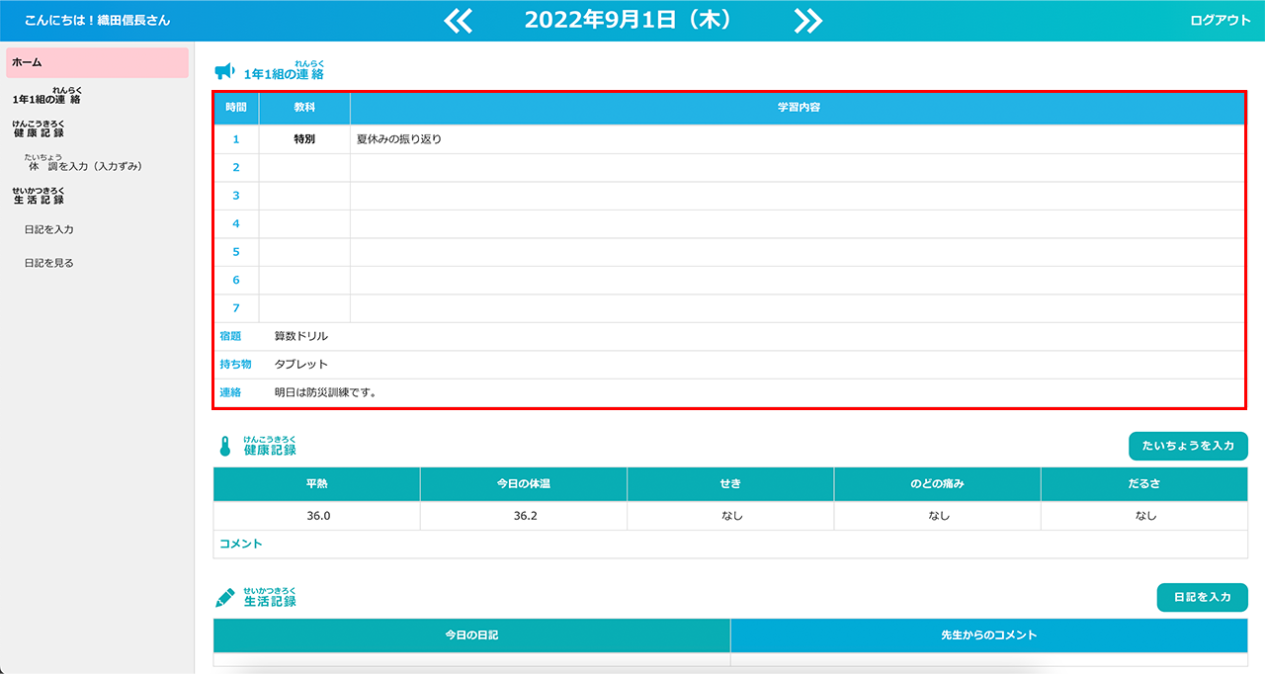Advance to next day with double-right arrow

pos(807,21)
